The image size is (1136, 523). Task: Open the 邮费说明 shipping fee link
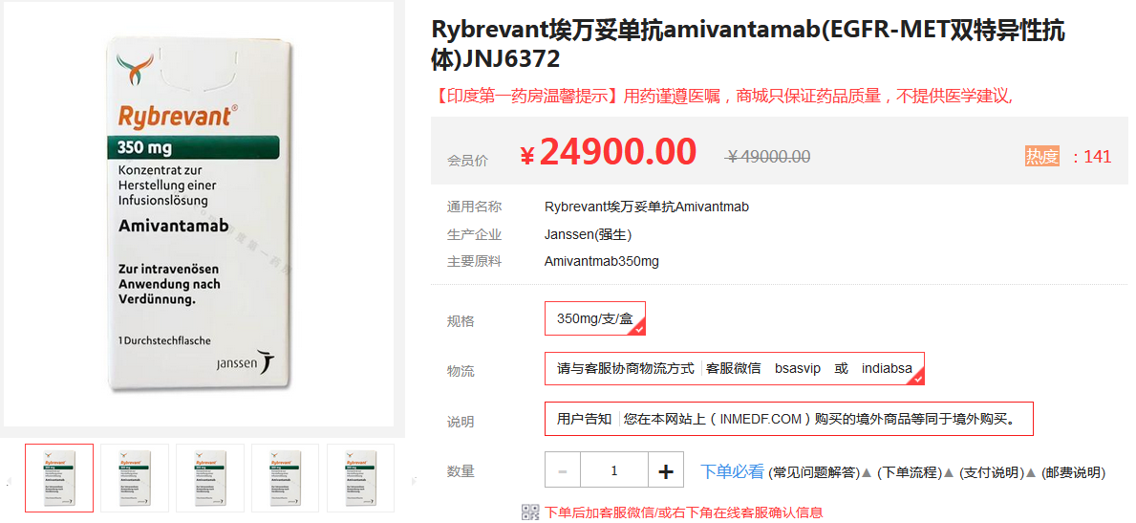point(1073,472)
